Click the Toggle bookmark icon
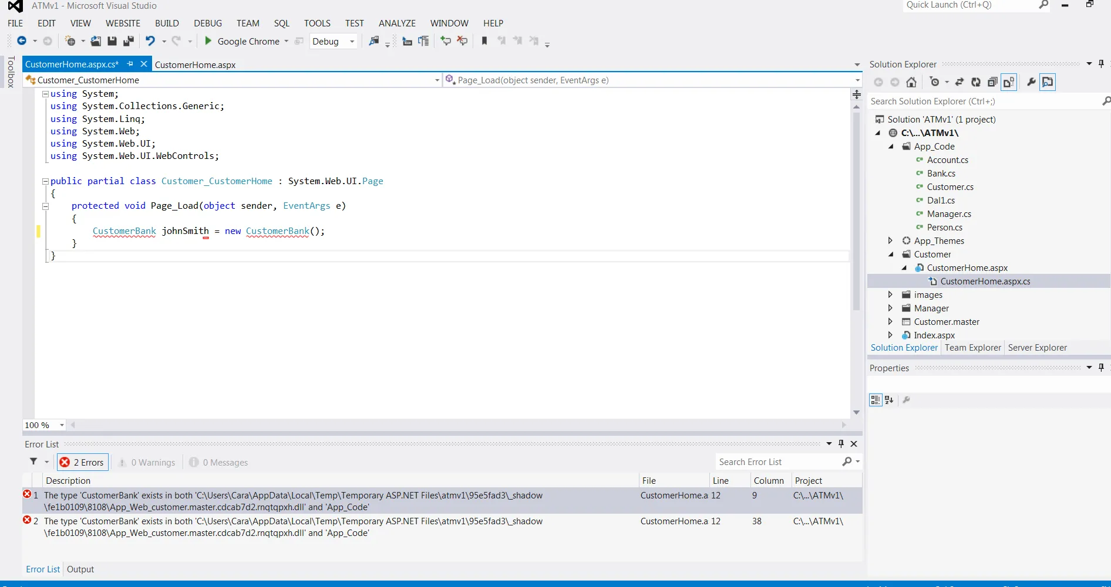The height and width of the screenshot is (587, 1111). coord(484,41)
